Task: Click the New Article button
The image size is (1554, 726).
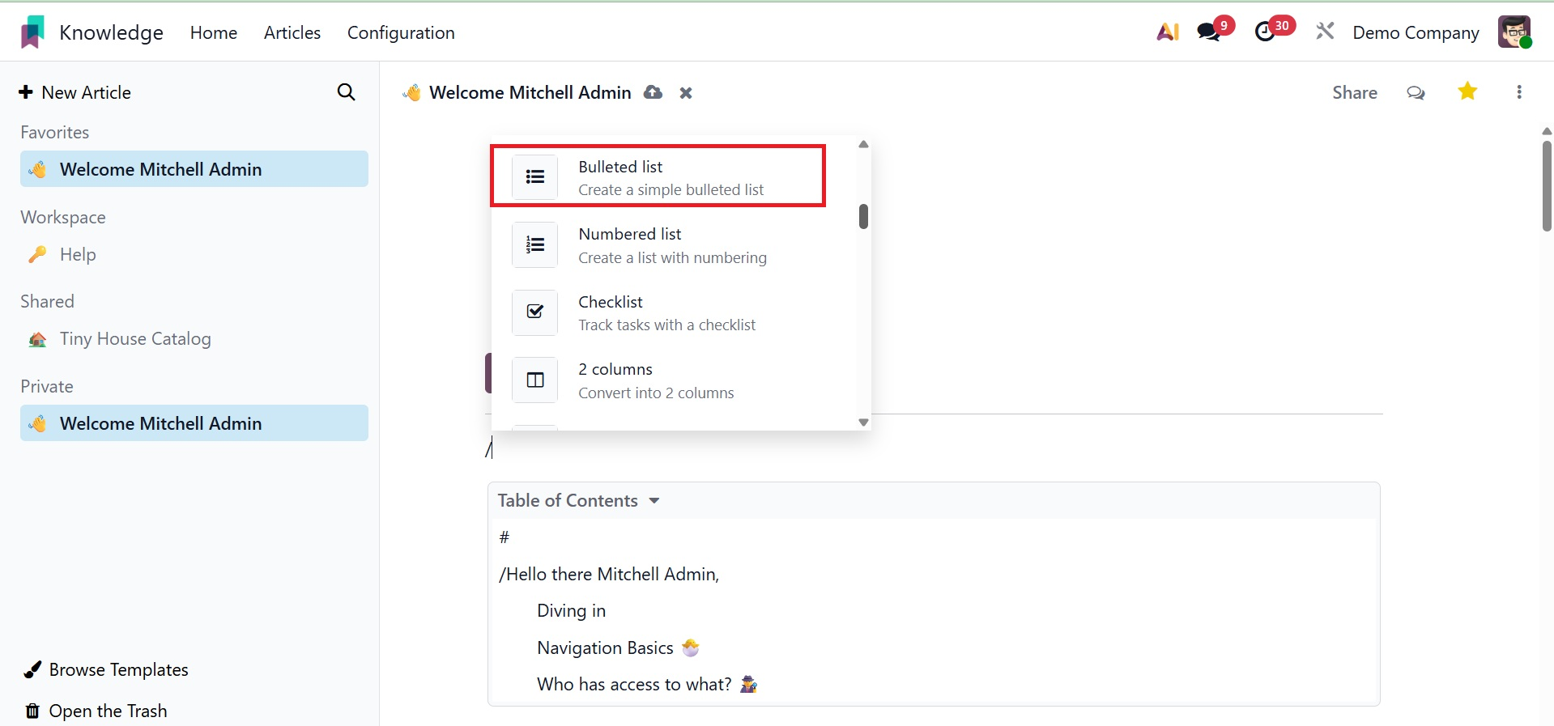Action: click(75, 92)
